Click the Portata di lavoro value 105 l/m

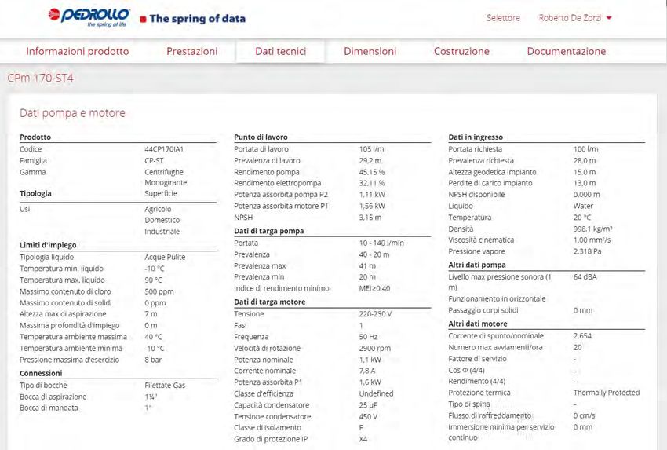point(371,149)
